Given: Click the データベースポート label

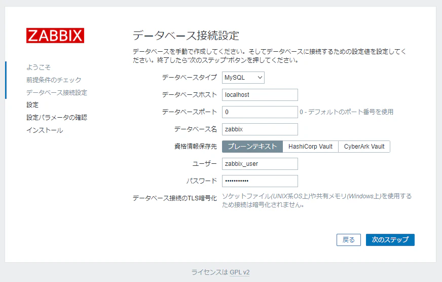Looking at the screenshot, I should coord(190,112).
